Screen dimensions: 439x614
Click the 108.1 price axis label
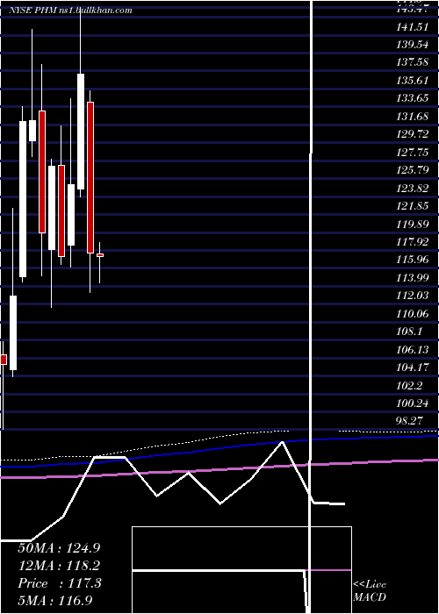click(409, 332)
